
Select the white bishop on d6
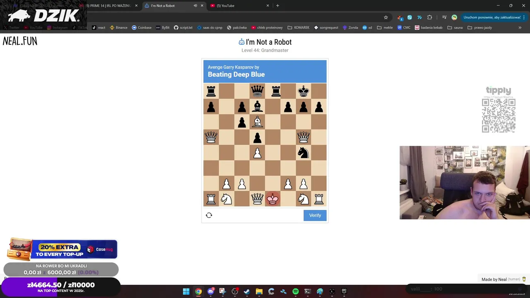pos(257,122)
